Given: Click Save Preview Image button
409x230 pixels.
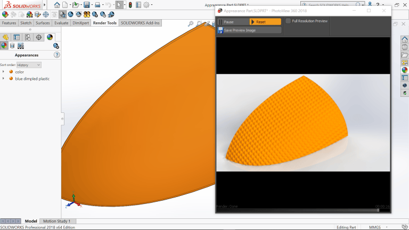Looking at the screenshot, I should 249,30.
